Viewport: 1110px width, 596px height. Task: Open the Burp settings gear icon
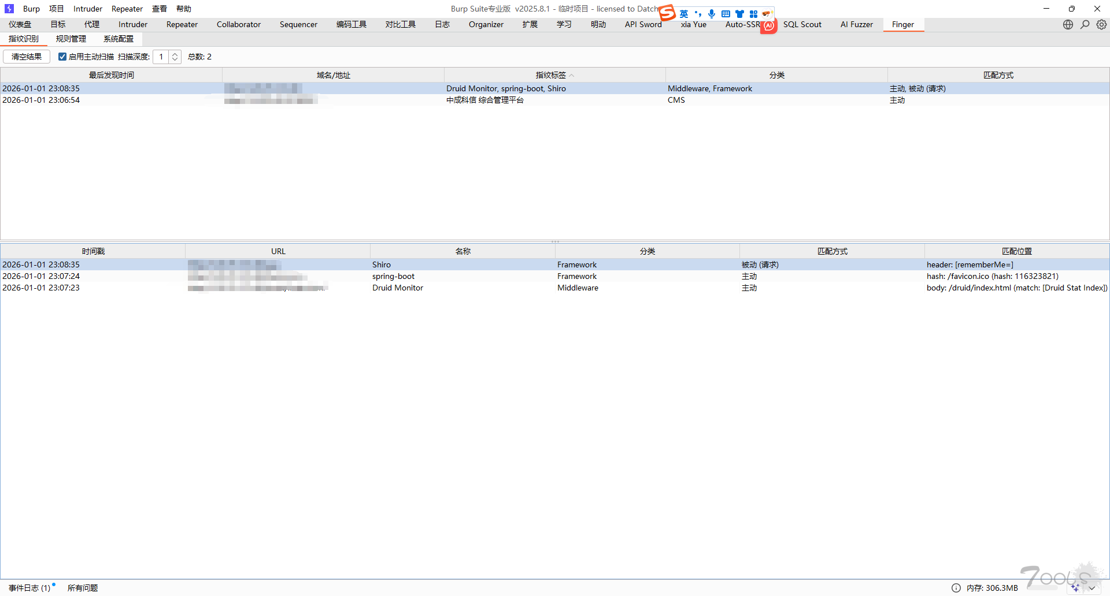pos(1101,24)
